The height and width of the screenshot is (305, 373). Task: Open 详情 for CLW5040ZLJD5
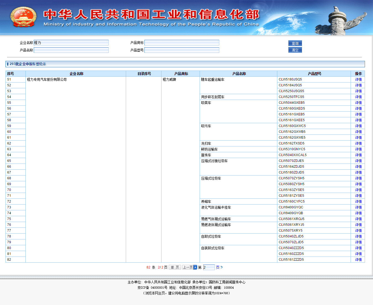click(x=358, y=236)
